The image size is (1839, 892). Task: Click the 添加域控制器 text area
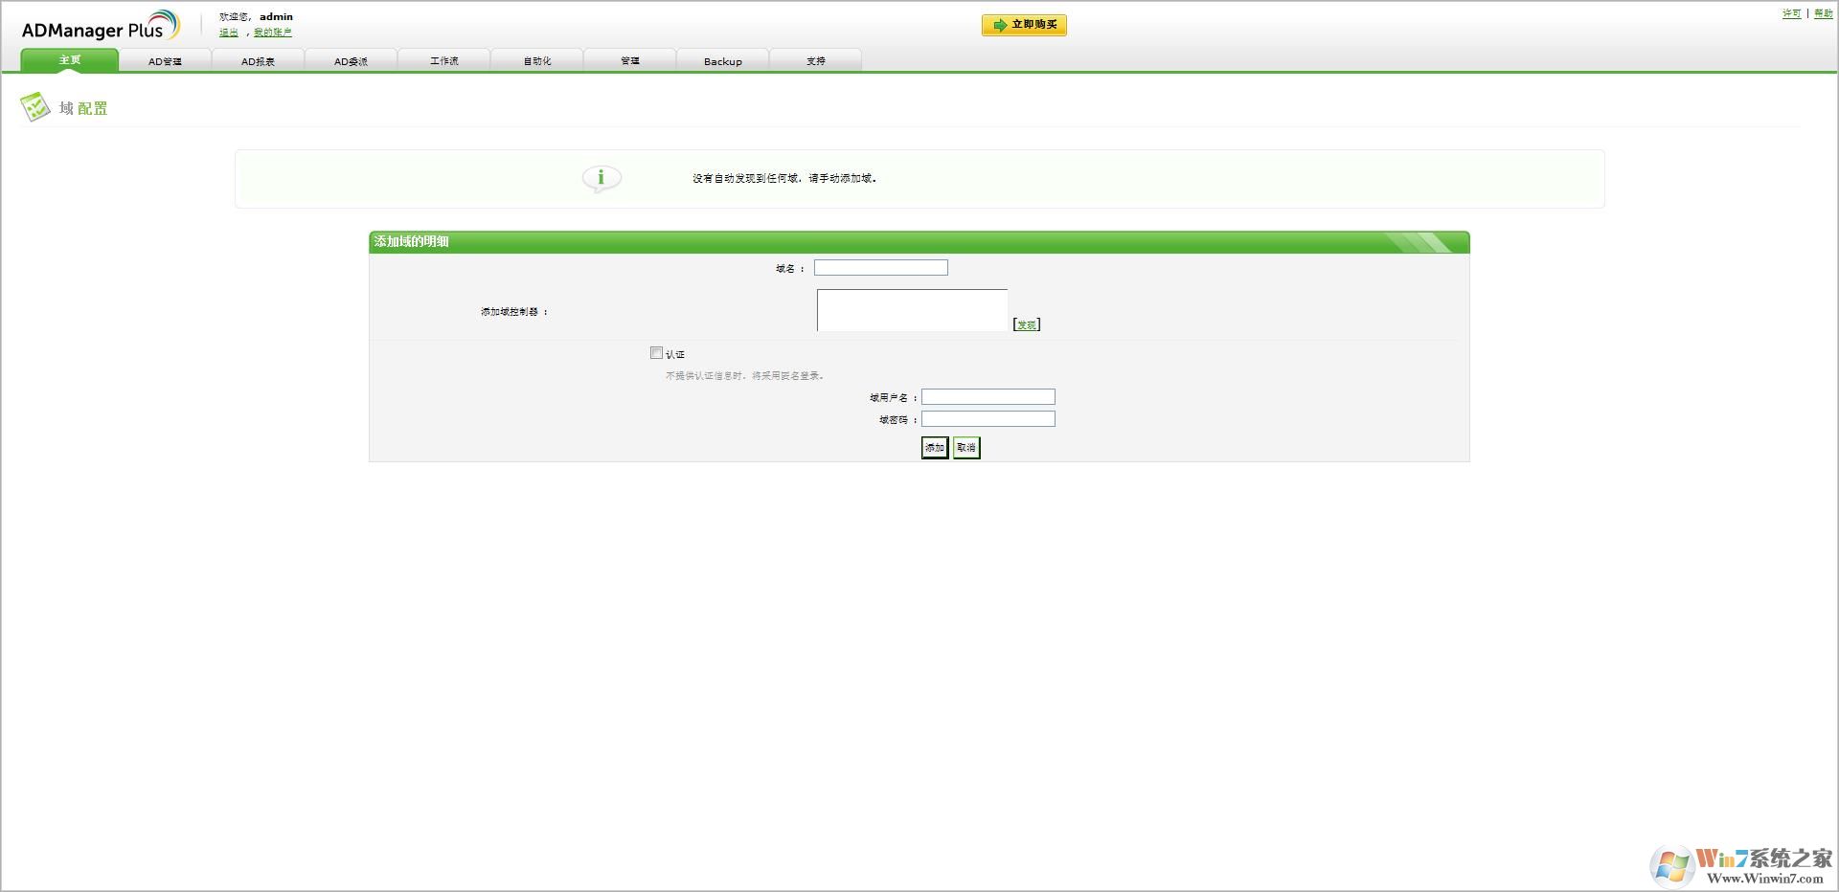tap(912, 310)
